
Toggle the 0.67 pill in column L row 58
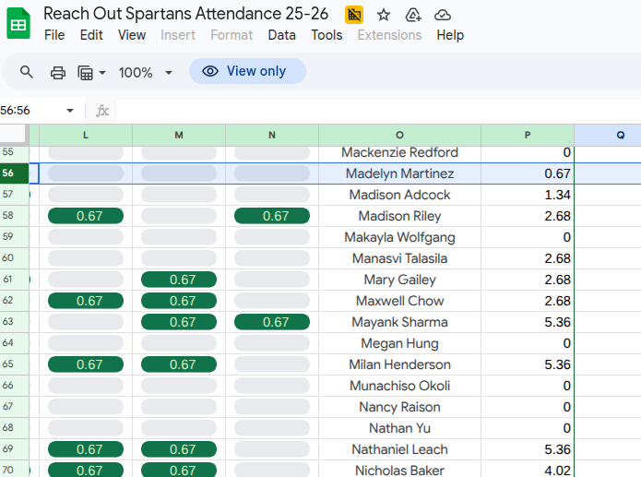[86, 216]
